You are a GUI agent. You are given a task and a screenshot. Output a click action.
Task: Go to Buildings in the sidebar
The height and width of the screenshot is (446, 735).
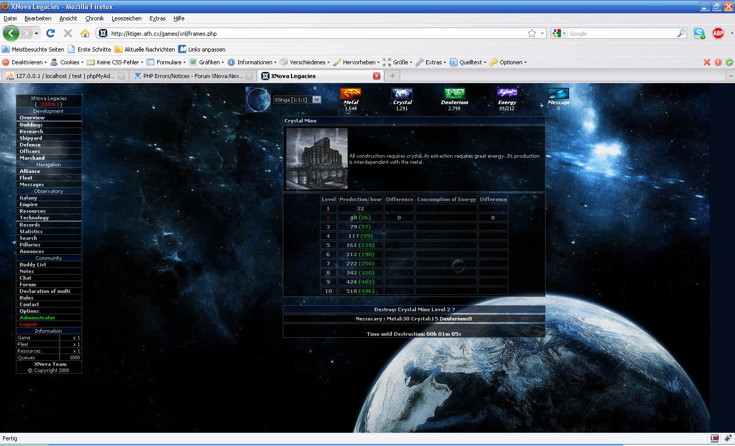click(x=31, y=125)
